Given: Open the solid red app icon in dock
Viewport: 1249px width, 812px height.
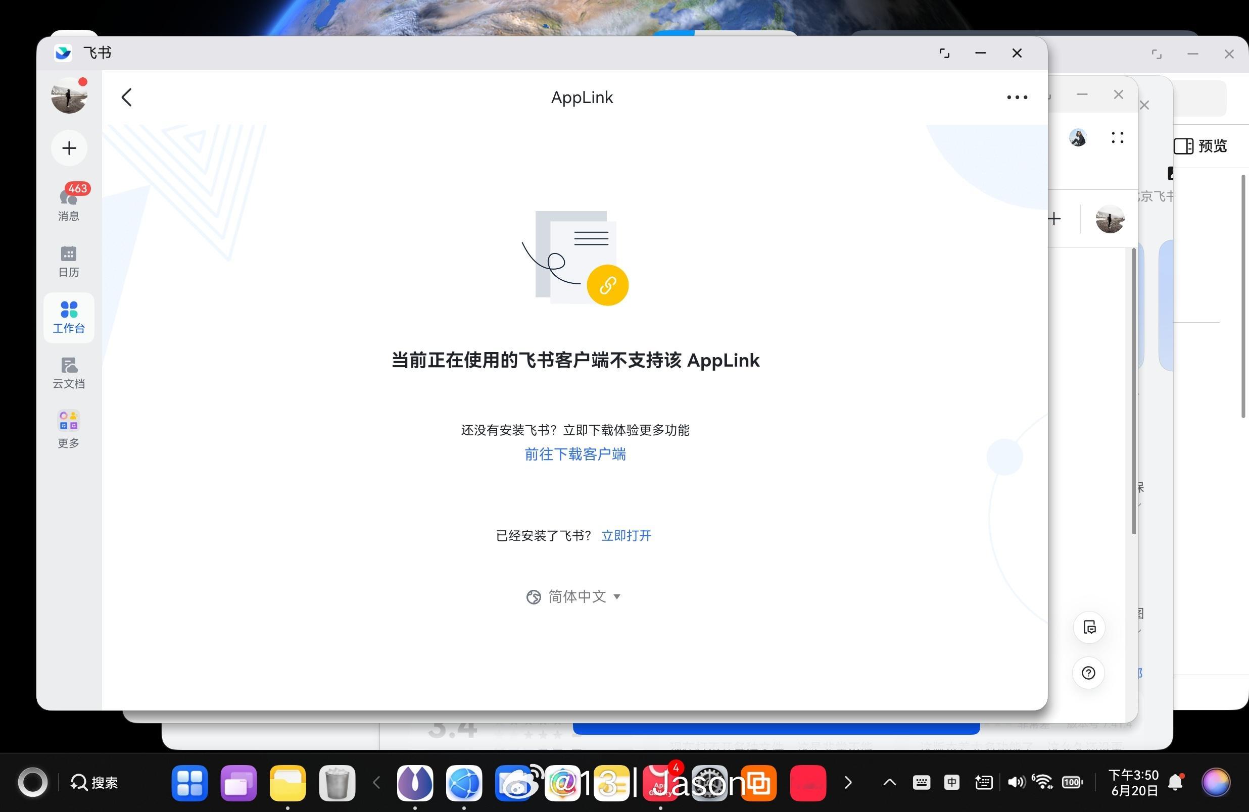Looking at the screenshot, I should [808, 783].
